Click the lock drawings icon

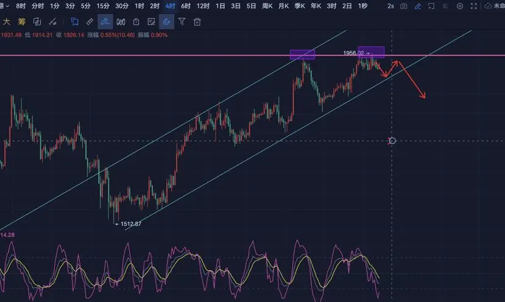(x=136, y=21)
